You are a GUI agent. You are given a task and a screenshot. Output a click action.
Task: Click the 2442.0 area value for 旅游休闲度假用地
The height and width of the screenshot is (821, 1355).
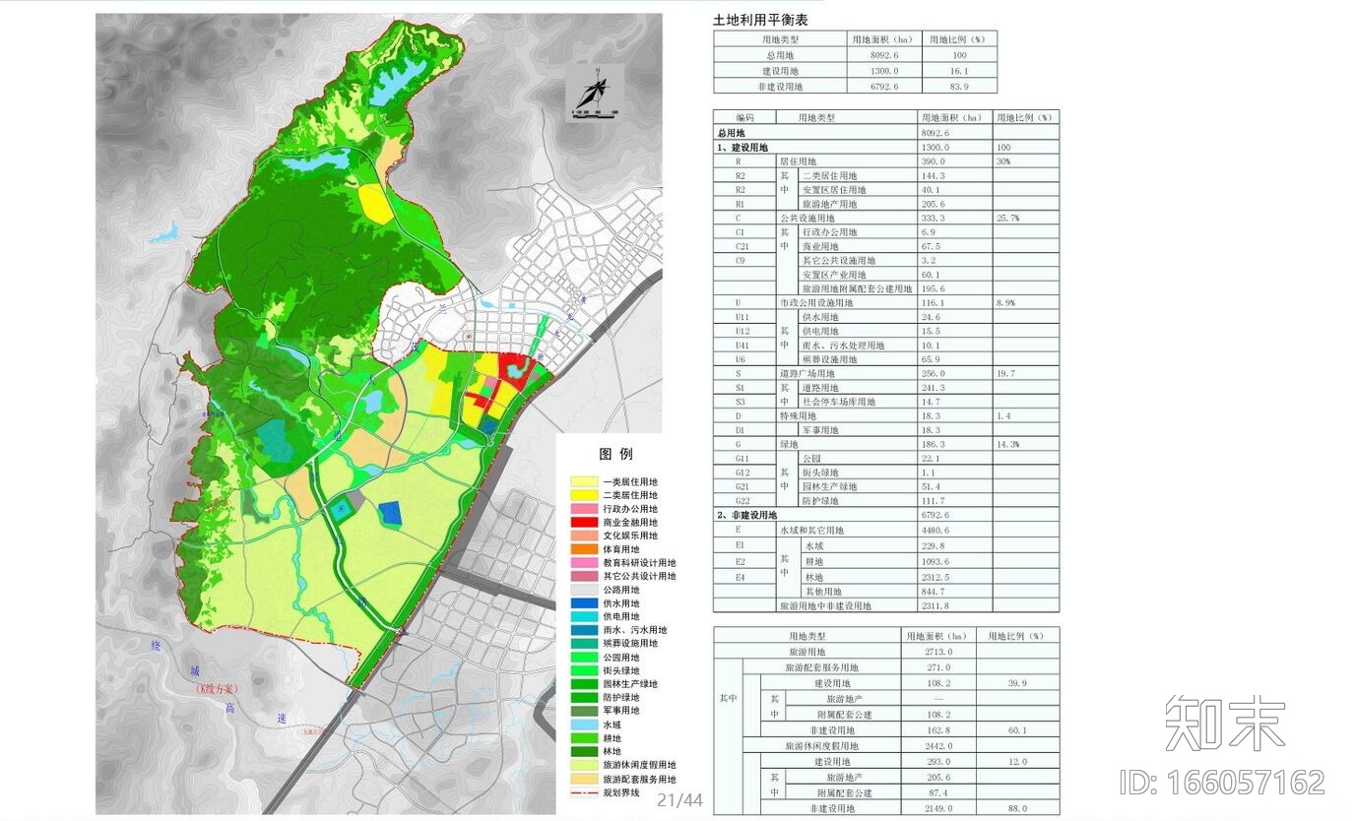940,746
